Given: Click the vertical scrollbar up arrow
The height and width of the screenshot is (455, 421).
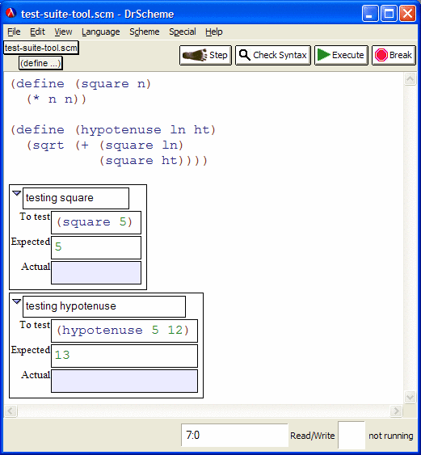Looking at the screenshot, I should click(x=410, y=79).
